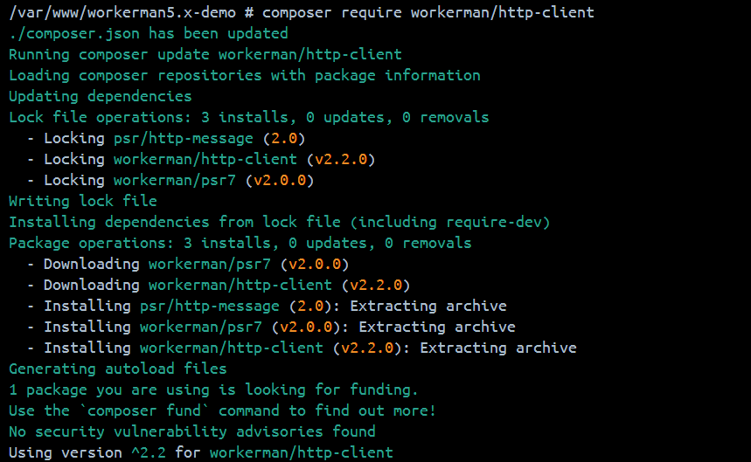This screenshot has width=751, height=462.
Task: Click psr/http-message in Installing line
Action: [x=209, y=306]
